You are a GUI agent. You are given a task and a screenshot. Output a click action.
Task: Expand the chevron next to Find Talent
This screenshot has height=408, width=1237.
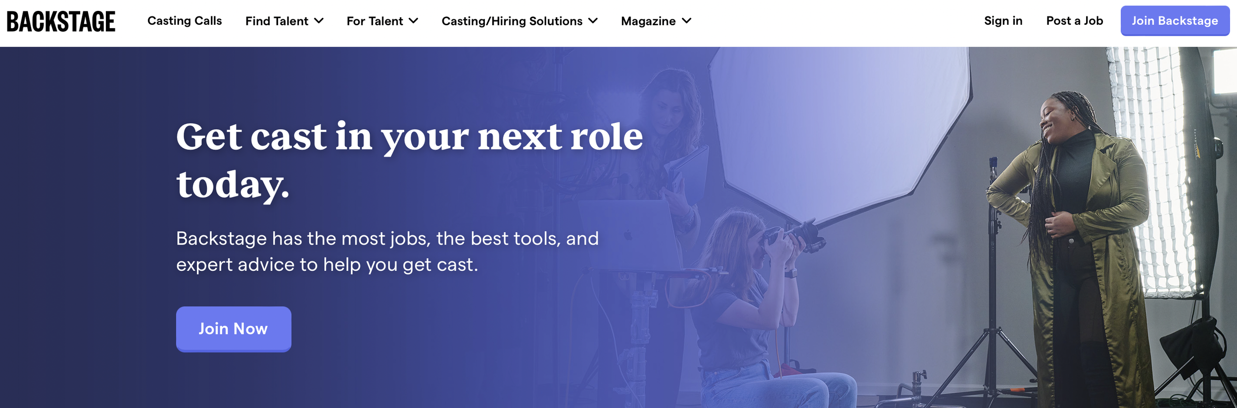[319, 21]
